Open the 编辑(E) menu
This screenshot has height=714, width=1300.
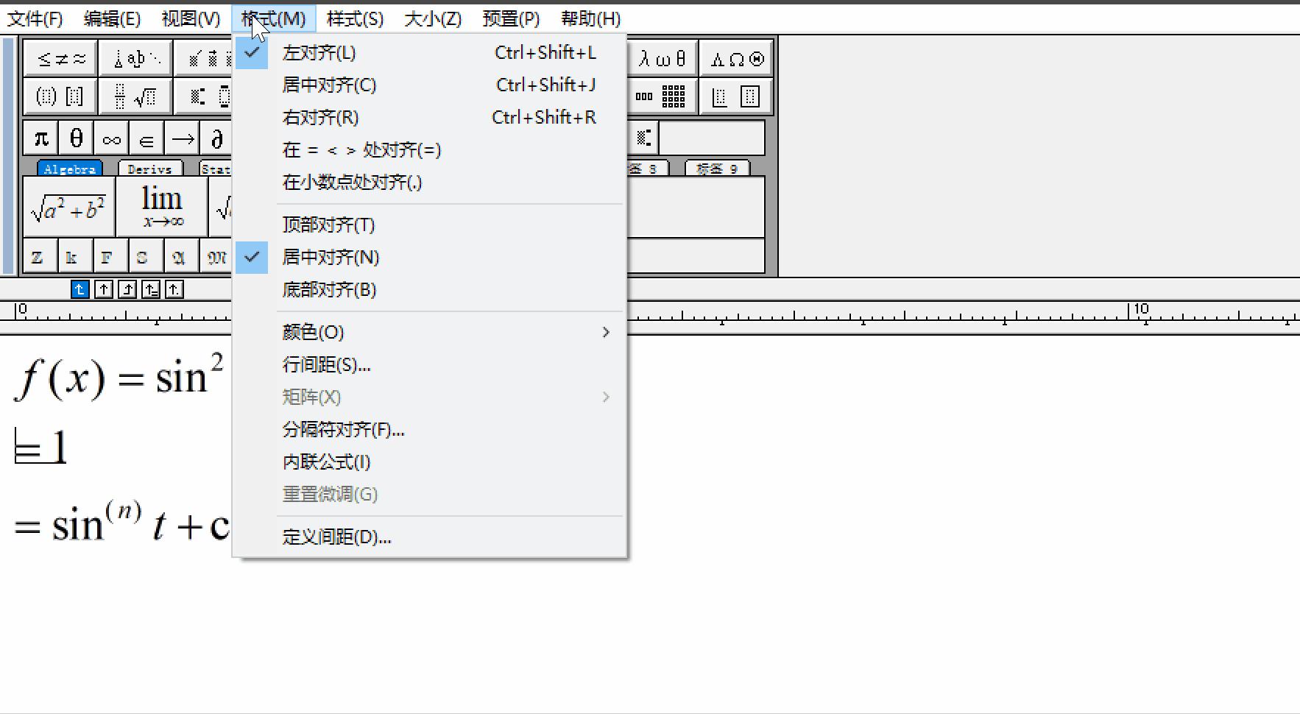[112, 19]
